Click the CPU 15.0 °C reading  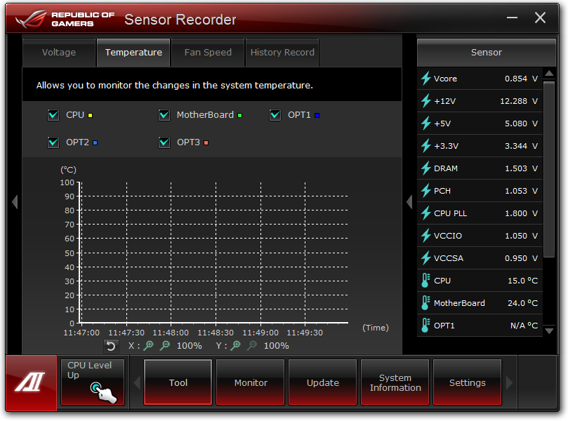(x=522, y=281)
